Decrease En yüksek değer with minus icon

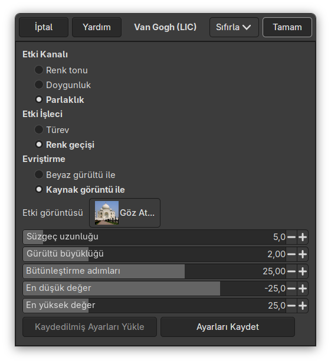[x=291, y=306]
